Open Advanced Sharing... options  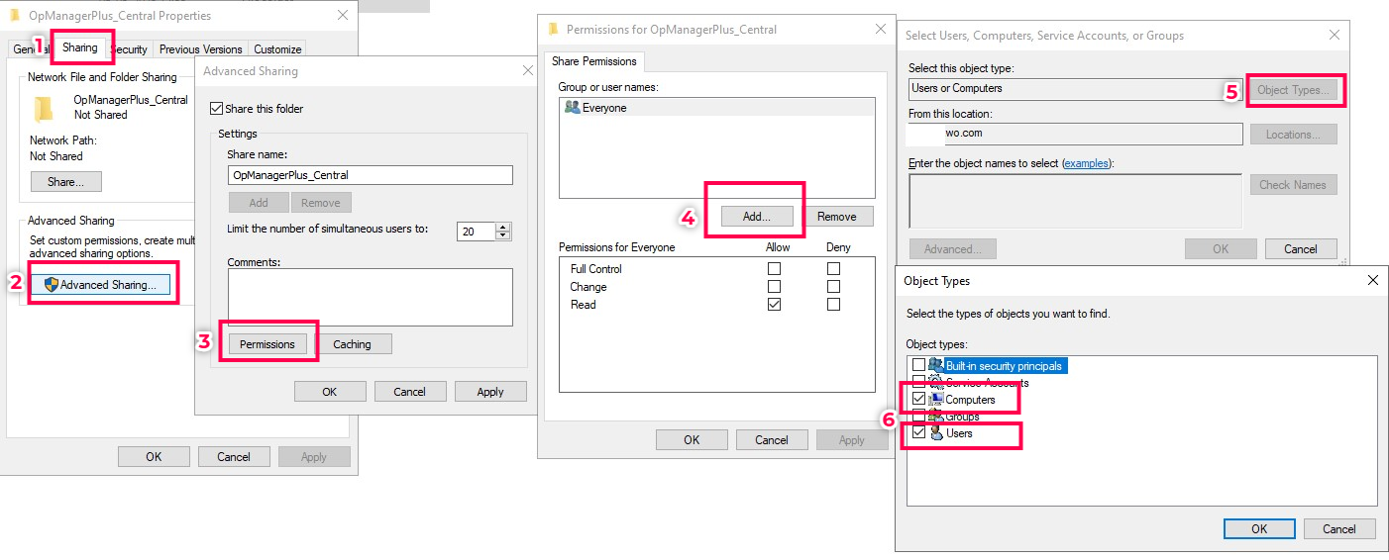tap(100, 285)
